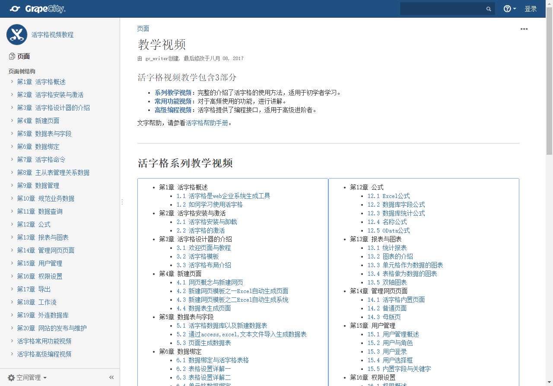Click the search magnifier icon

point(489,9)
